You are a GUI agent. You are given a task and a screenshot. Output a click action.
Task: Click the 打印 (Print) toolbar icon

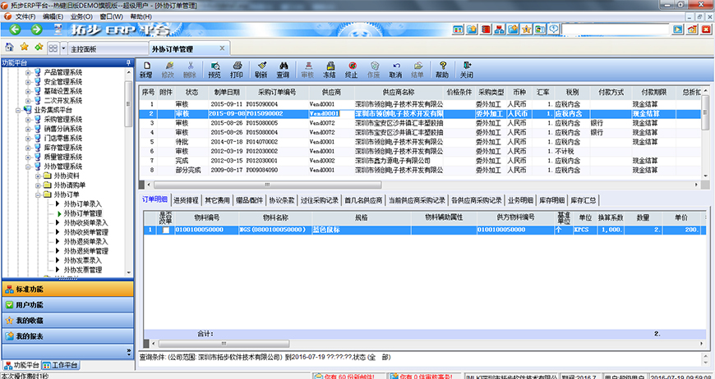pos(237,69)
